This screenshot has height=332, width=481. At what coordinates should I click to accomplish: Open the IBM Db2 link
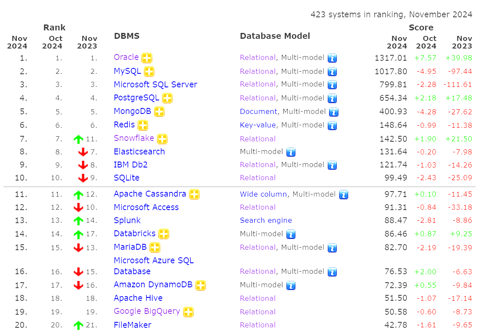tap(131, 165)
